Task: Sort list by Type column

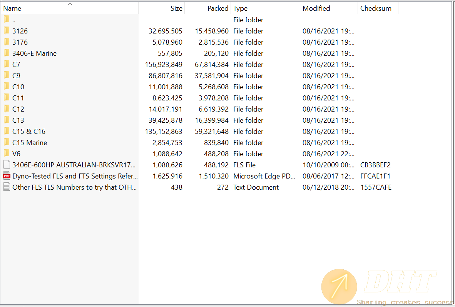Action: click(x=241, y=8)
